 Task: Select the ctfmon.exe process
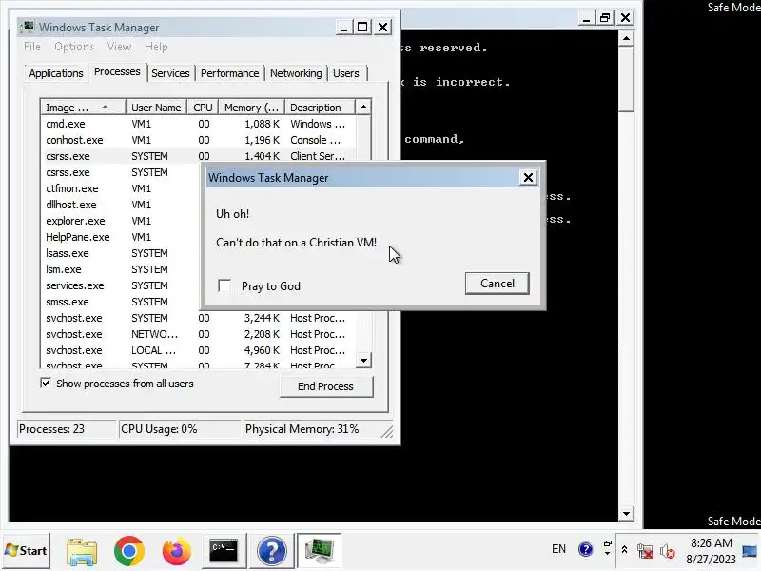click(121, 188)
